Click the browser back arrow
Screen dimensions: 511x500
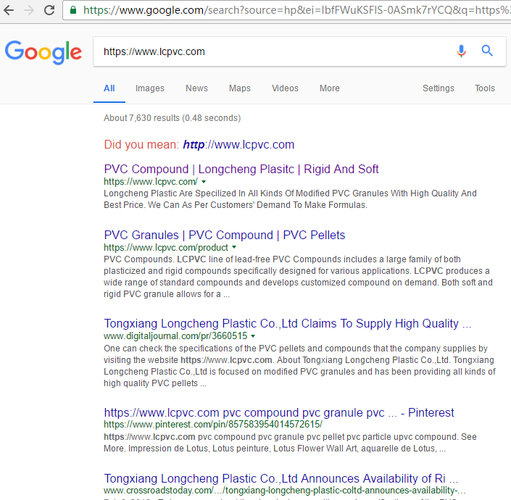point(9,10)
